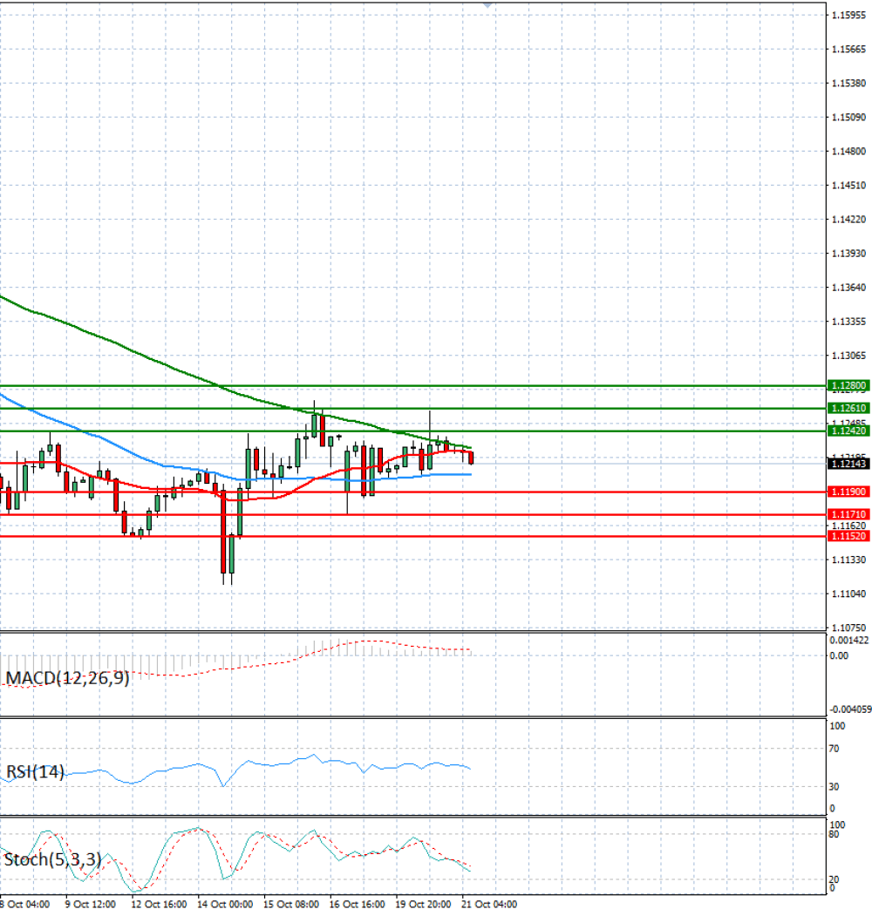
Task: Click the Stoch(5,3,3) indicator label
Action: coord(52,859)
